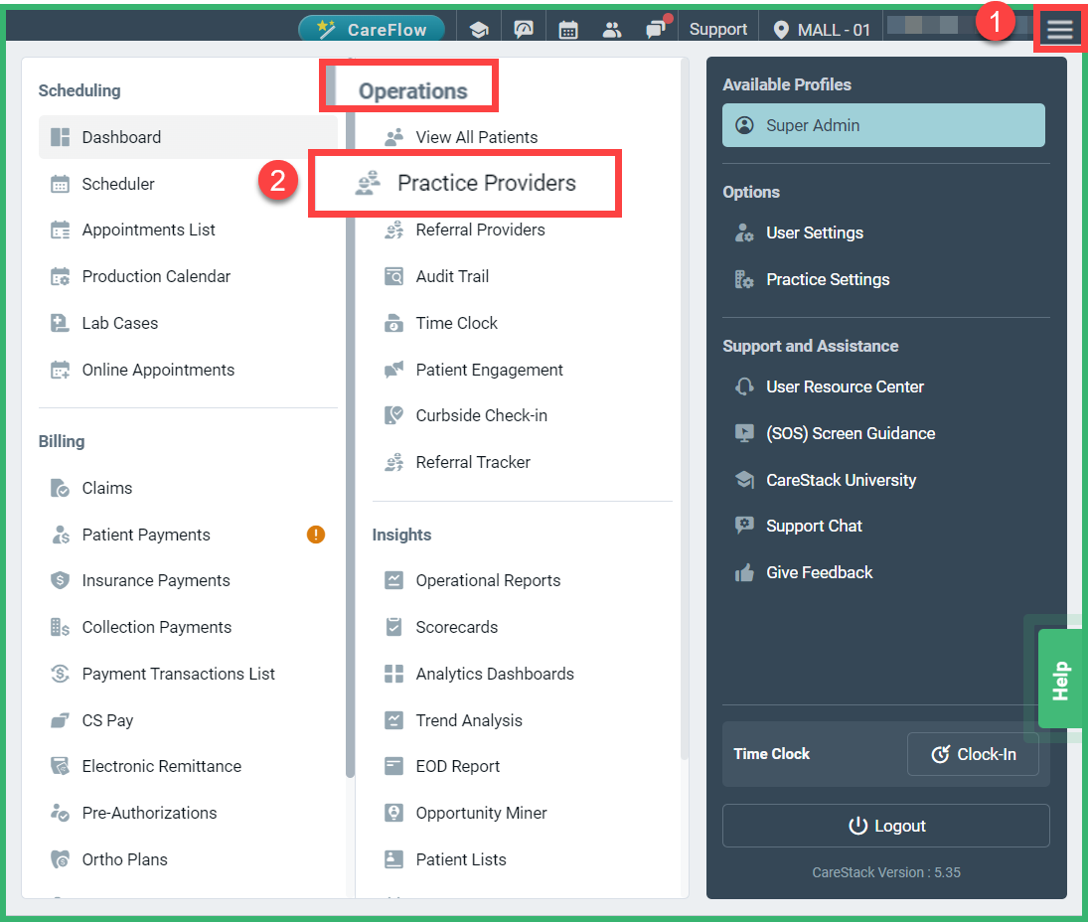This screenshot has height=922, width=1088.
Task: Open the Support link in the top bar
Action: tap(717, 28)
